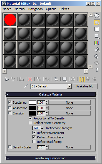Click the Go to Parent icon
Viewport: 102px width, 164px height.
pos(88,79)
